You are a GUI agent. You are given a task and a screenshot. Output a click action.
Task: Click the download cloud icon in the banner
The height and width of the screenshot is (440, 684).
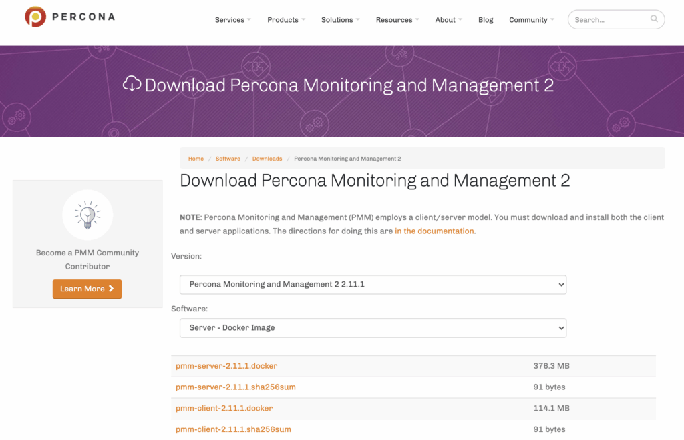point(132,85)
